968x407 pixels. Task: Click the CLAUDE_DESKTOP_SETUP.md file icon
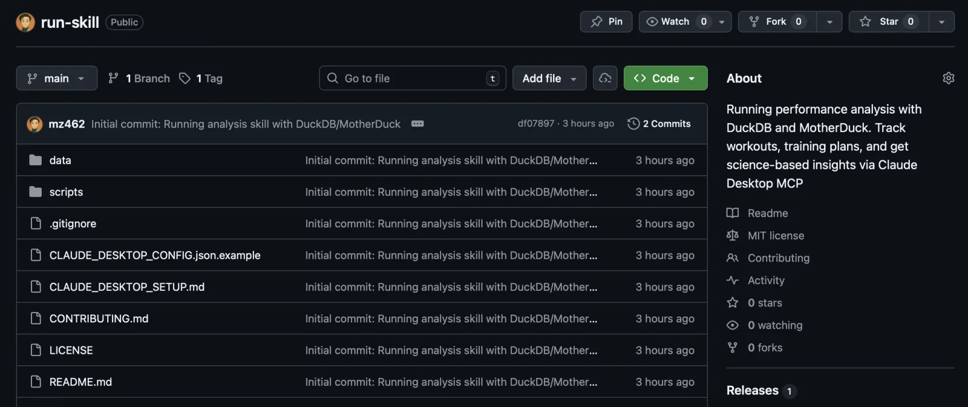[x=36, y=287]
